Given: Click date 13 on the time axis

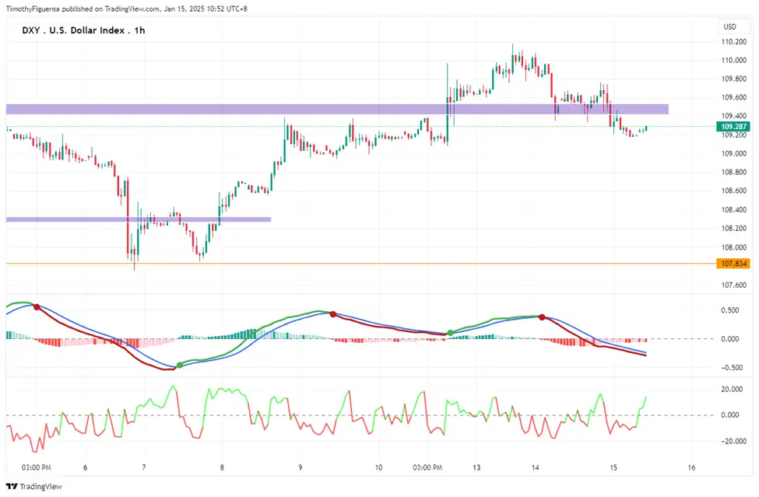Looking at the screenshot, I should tap(476, 467).
